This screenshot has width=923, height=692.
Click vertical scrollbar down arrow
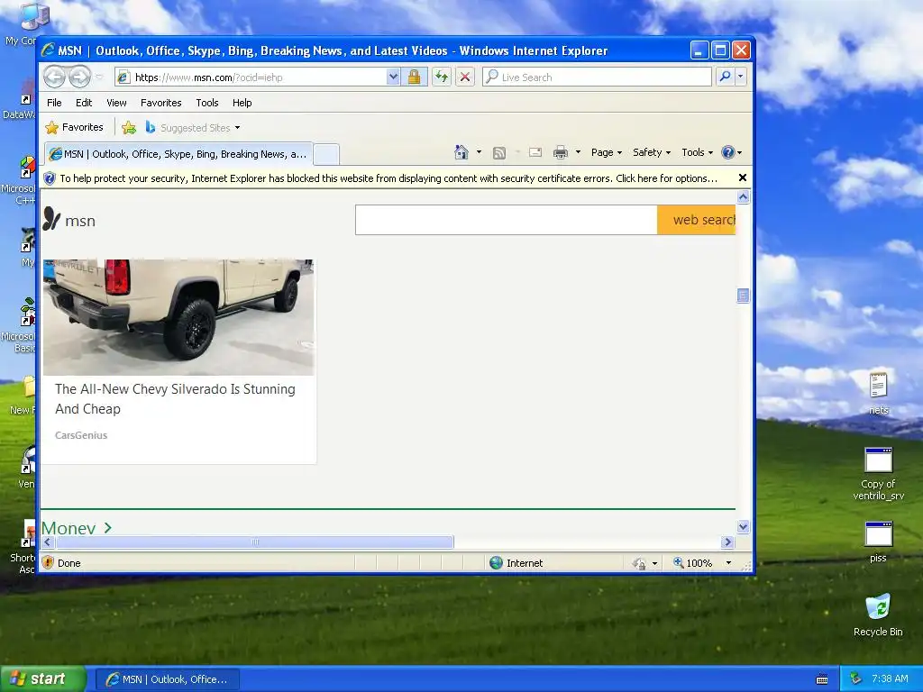743,527
